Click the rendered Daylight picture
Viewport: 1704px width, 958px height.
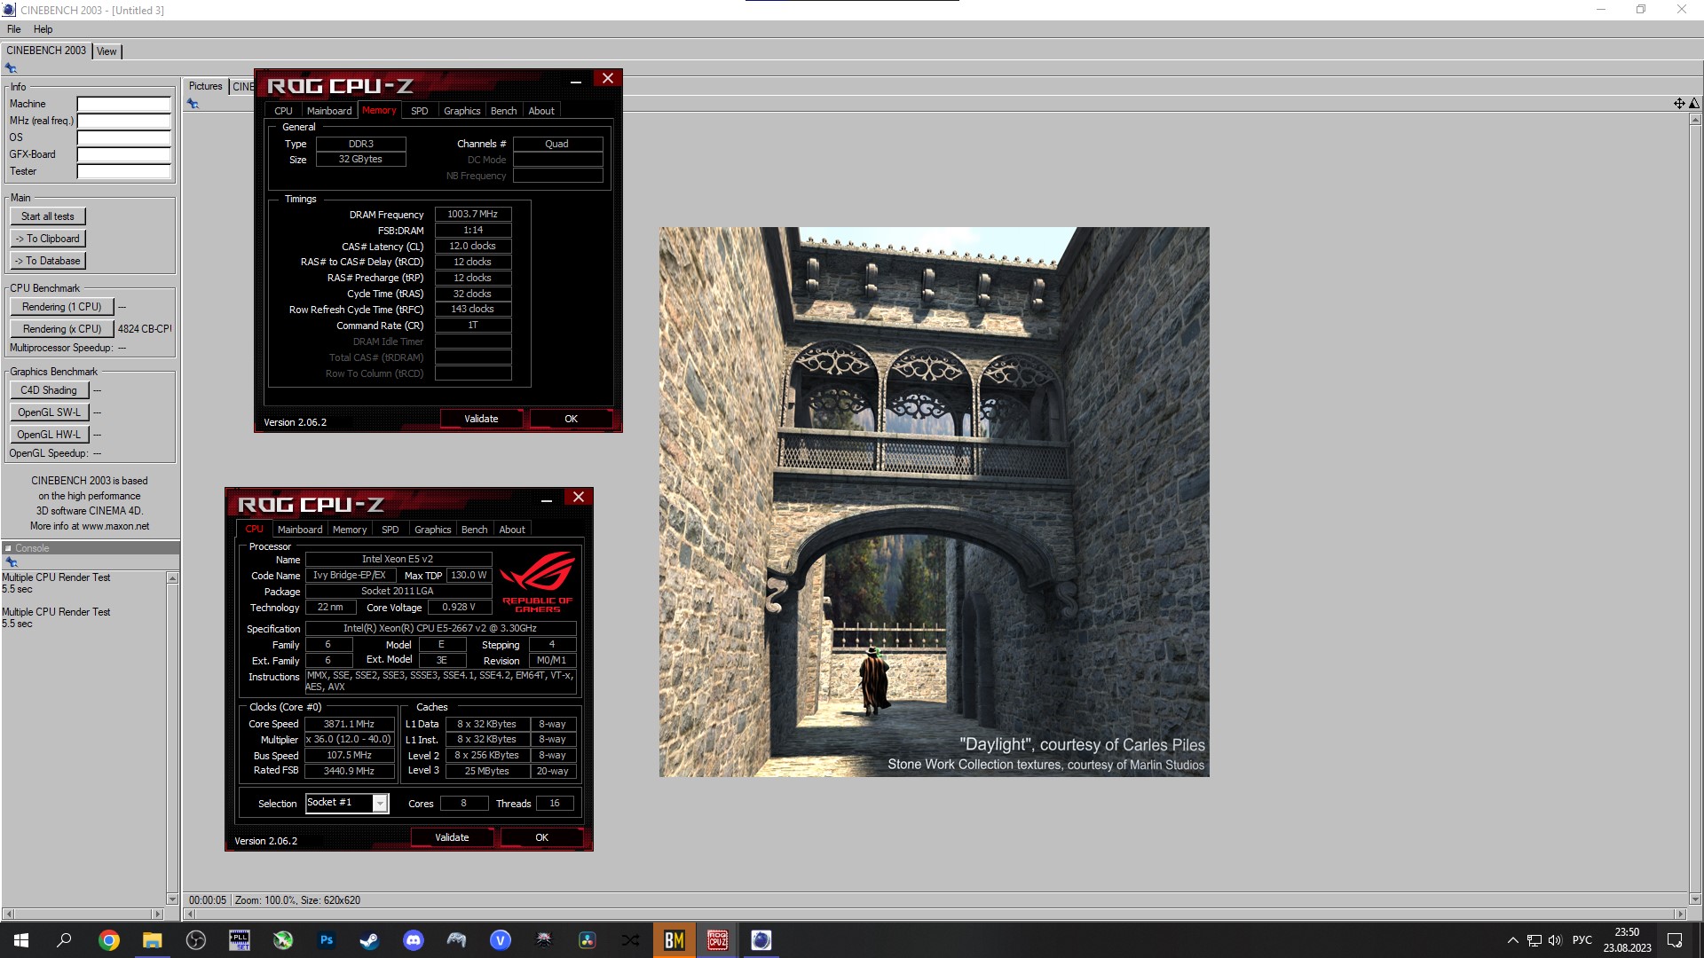click(x=934, y=502)
